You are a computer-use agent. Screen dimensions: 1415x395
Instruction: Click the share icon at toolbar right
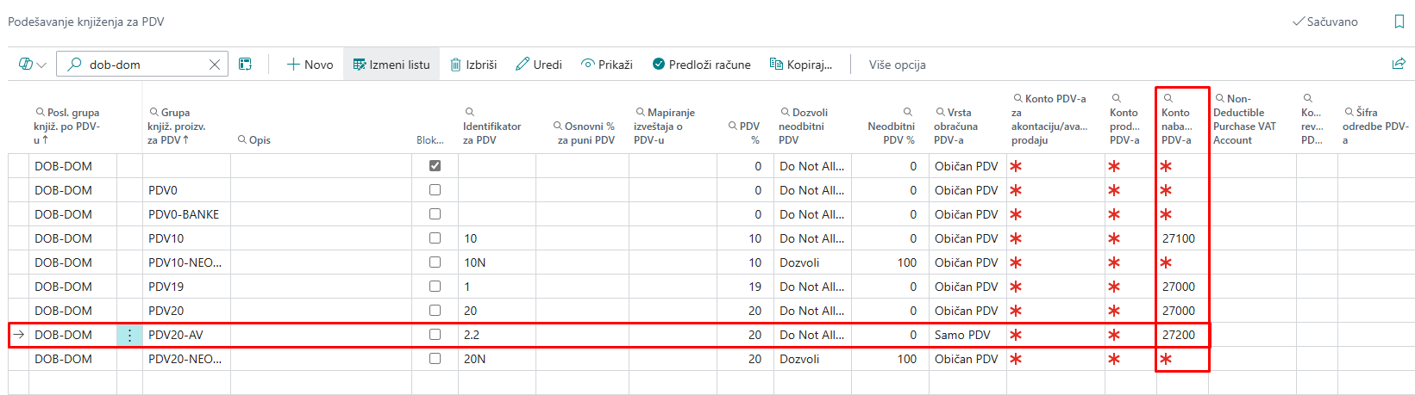click(x=1398, y=65)
